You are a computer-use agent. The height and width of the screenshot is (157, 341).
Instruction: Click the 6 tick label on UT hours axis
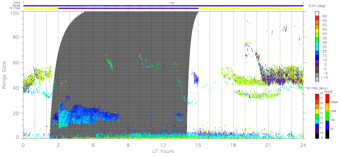coord(93,145)
